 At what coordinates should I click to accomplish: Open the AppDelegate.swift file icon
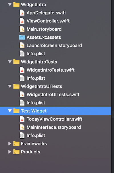[x=22, y=13]
